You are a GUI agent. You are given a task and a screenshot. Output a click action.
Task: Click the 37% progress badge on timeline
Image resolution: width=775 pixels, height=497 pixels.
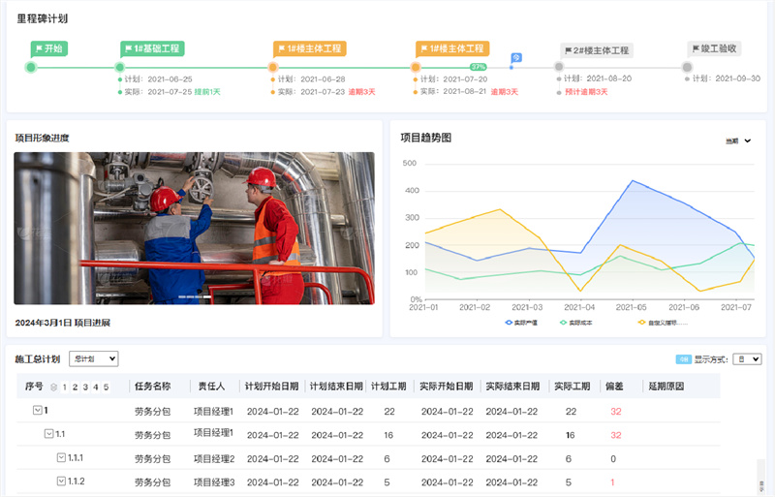478,67
